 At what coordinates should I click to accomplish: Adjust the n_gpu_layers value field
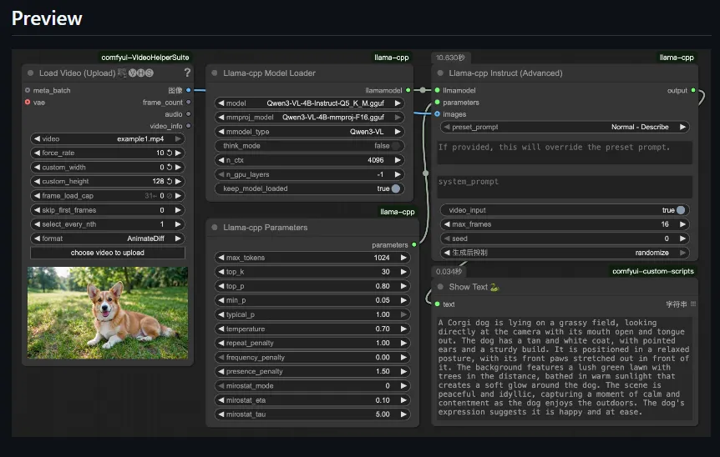tap(309, 174)
